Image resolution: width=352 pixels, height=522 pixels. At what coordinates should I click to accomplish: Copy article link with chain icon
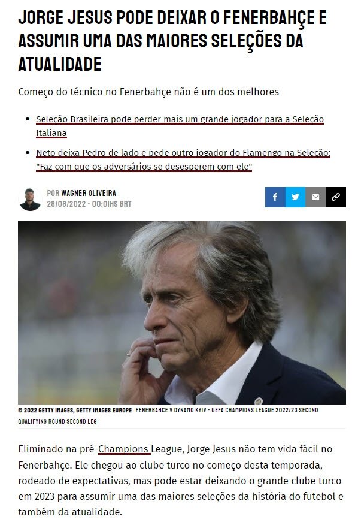click(x=336, y=197)
